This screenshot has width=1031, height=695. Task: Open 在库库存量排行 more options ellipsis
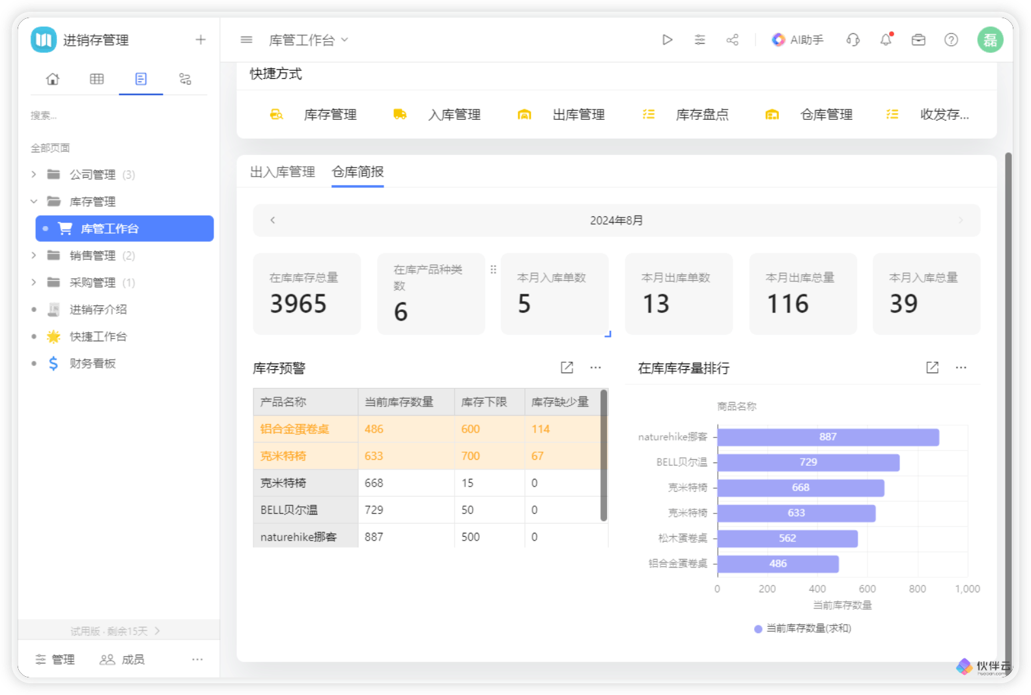(961, 367)
